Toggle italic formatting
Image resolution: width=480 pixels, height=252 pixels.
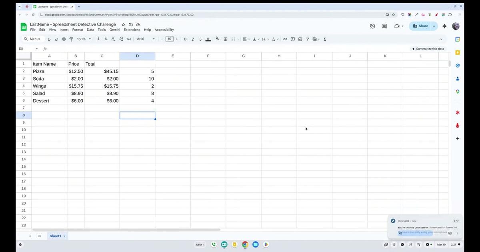click(193, 39)
